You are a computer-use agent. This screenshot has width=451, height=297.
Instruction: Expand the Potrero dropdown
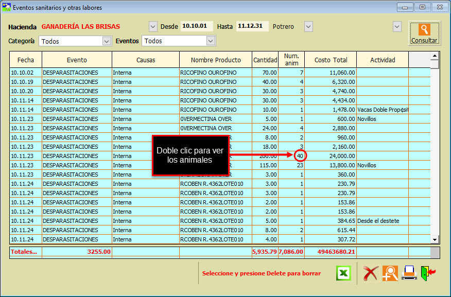coord(308,26)
